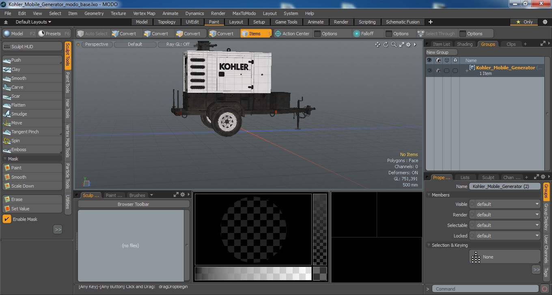552x295 pixels.
Task: Open the Default Layouts dropdown
Action: [x=33, y=22]
